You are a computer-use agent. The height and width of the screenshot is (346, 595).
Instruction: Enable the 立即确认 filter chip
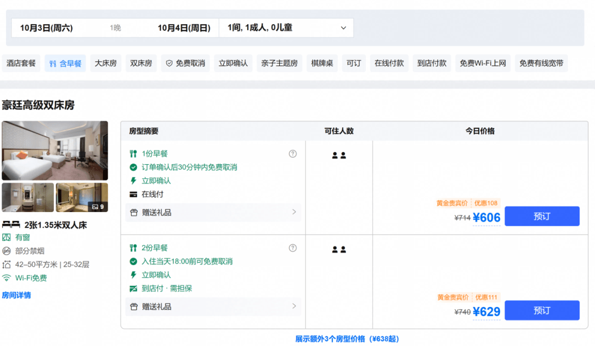(x=233, y=63)
